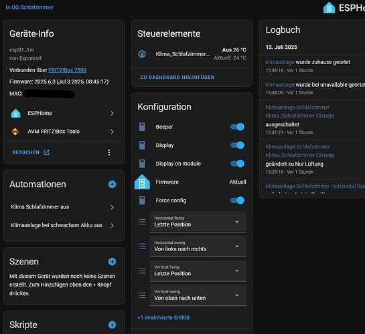Click the Aus 26 °C state value
This screenshot has width=365, height=334.
point(234,50)
